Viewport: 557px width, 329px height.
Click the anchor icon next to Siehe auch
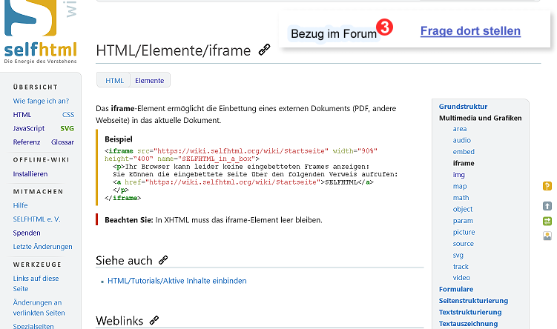[163, 260]
